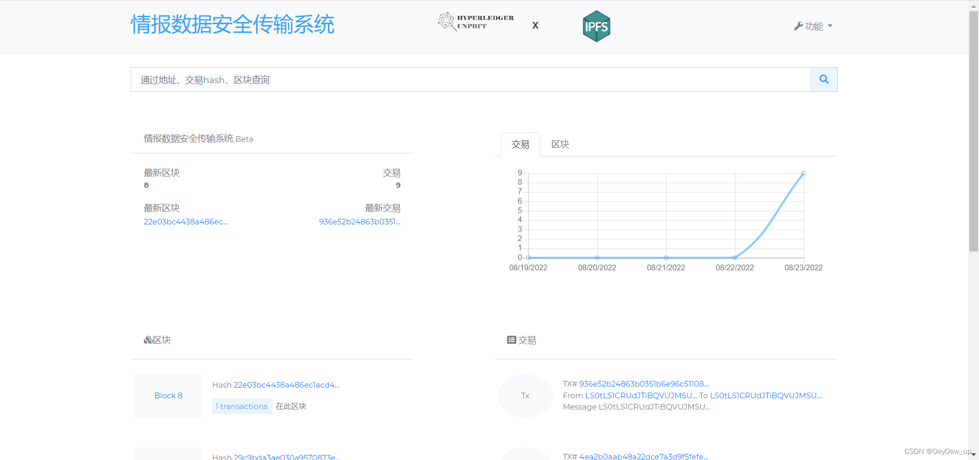The height and width of the screenshot is (460, 979).
Task: Click the IPFS hexagon logo
Action: pyautogui.click(x=597, y=26)
